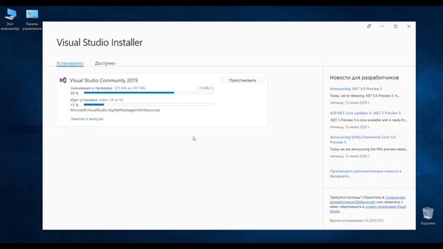The width and height of the screenshot is (443, 249).
Task: Click the installer version text at bottom right
Action: 356,221
